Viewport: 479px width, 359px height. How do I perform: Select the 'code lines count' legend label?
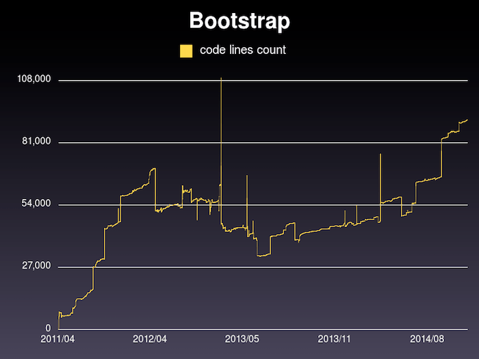(x=243, y=50)
